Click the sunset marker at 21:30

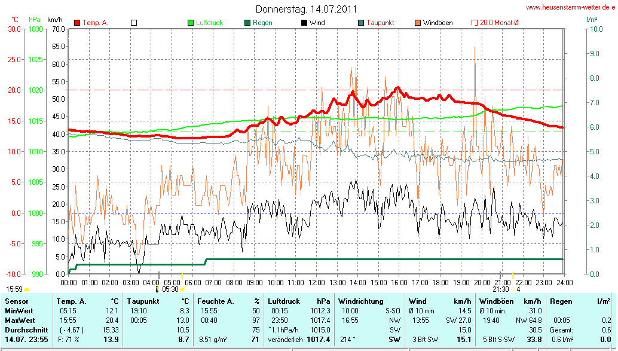point(513,289)
